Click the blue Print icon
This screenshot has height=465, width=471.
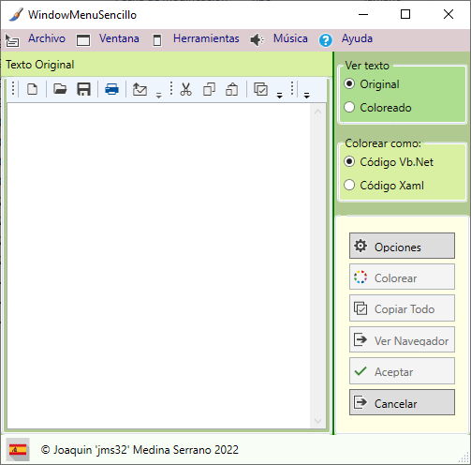pos(111,89)
